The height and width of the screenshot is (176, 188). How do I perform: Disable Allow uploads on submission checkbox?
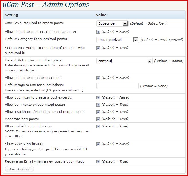[98, 126]
